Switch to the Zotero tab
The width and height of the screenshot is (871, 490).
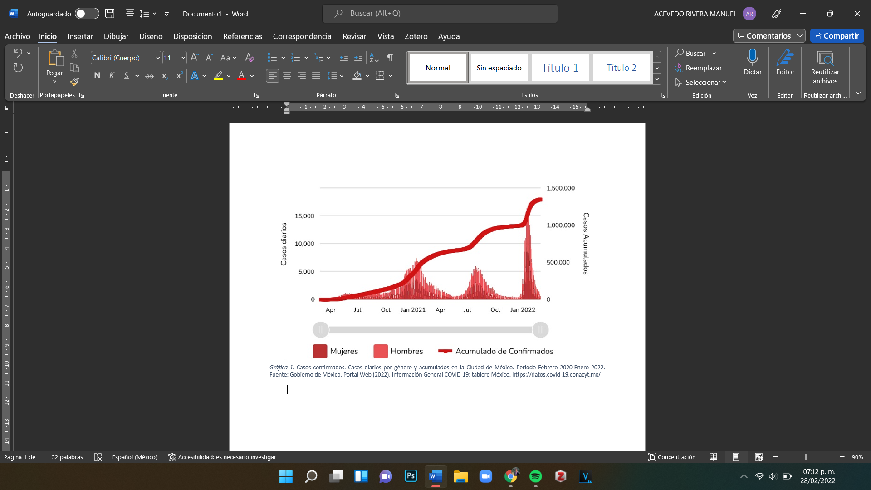(416, 36)
